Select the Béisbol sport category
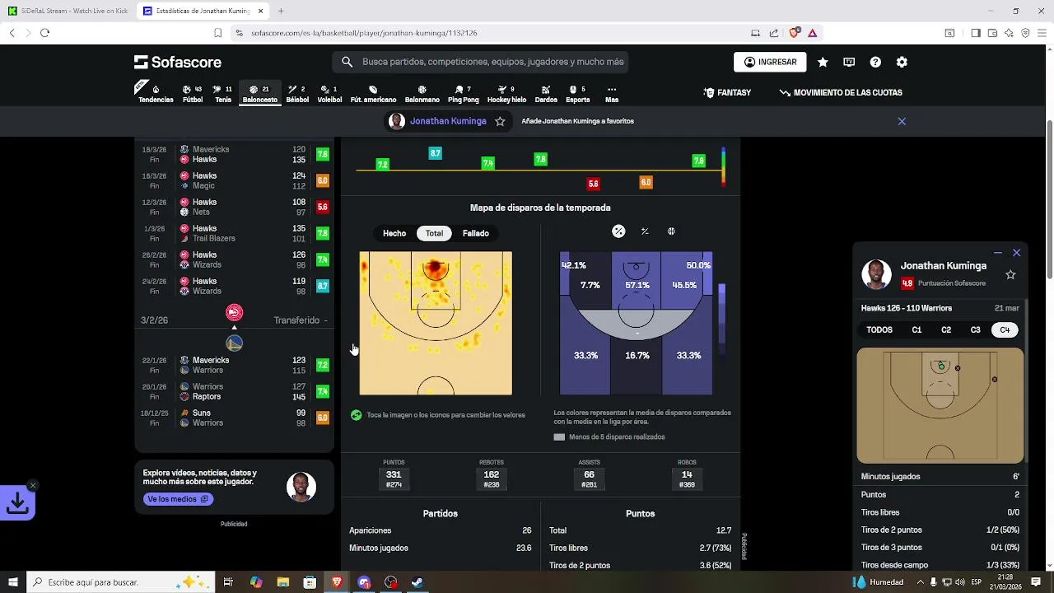Screen dimensions: 1054x593 [x=297, y=93]
